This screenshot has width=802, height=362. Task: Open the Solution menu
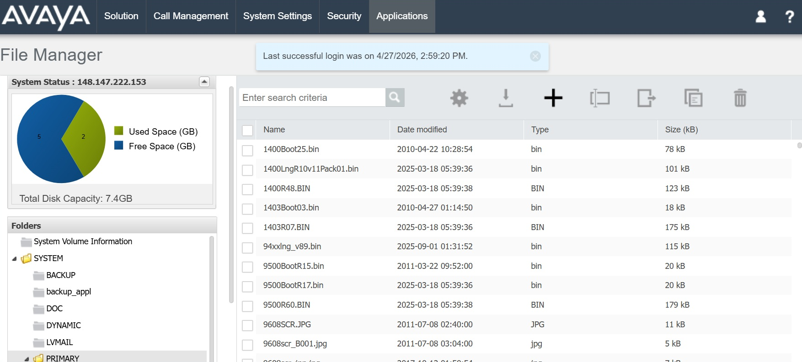coord(121,16)
